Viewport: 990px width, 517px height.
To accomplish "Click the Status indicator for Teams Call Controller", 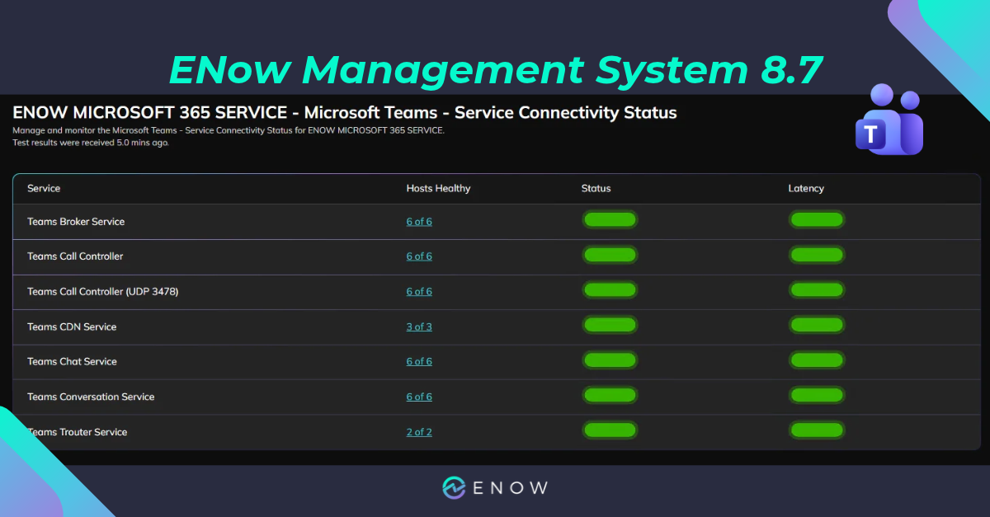I will tap(610, 256).
